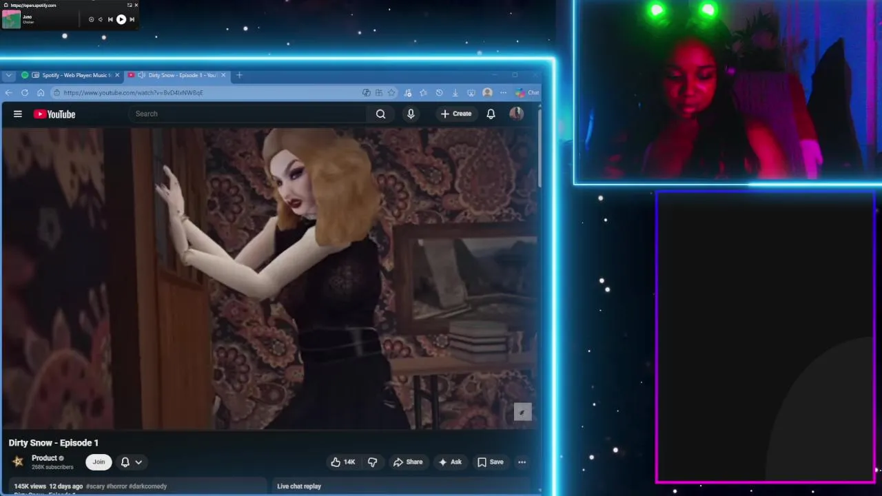The image size is (882, 496).
Task: Click the youtube.com address bar URL
Action: (133, 92)
